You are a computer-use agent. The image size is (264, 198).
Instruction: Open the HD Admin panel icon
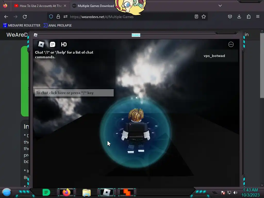click(64, 44)
